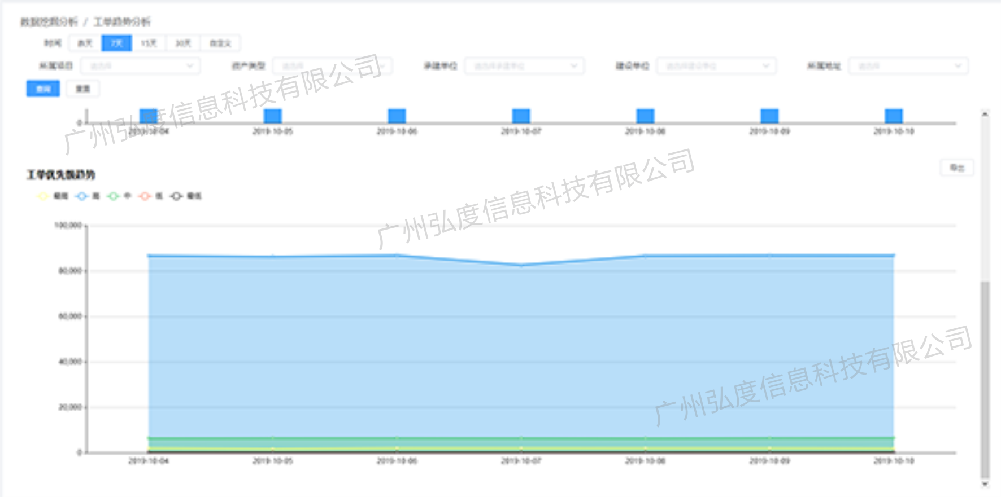Click the blue bar for 2019-10-10
Image resolution: width=1001 pixels, height=497 pixels.
point(894,116)
